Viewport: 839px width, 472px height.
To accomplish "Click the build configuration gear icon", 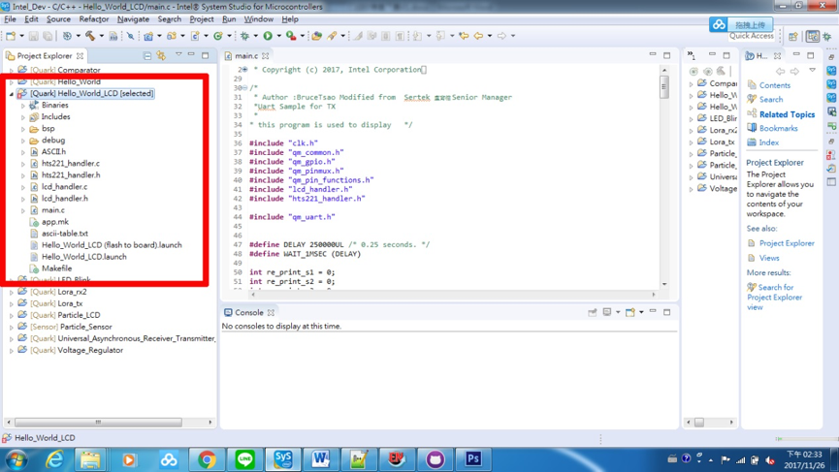I will click(x=67, y=36).
